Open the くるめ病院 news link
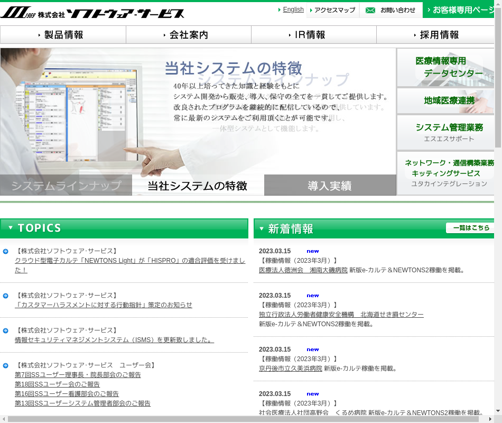502x423 pixels. coord(312,413)
